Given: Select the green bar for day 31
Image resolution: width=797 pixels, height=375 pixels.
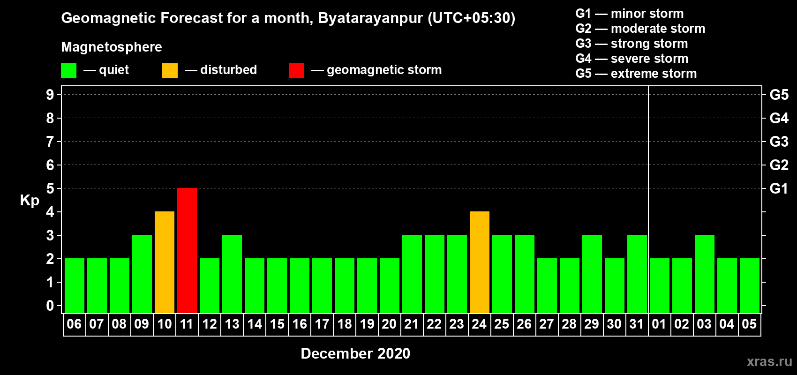Looking at the screenshot, I should point(637,274).
